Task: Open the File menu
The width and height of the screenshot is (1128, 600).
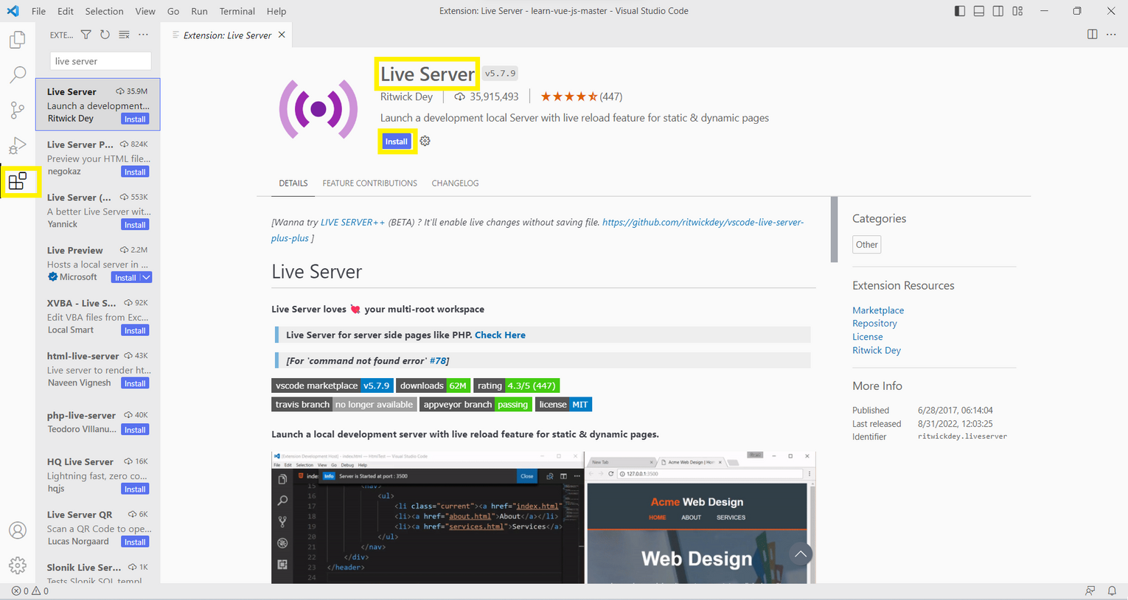Action: click(x=38, y=11)
